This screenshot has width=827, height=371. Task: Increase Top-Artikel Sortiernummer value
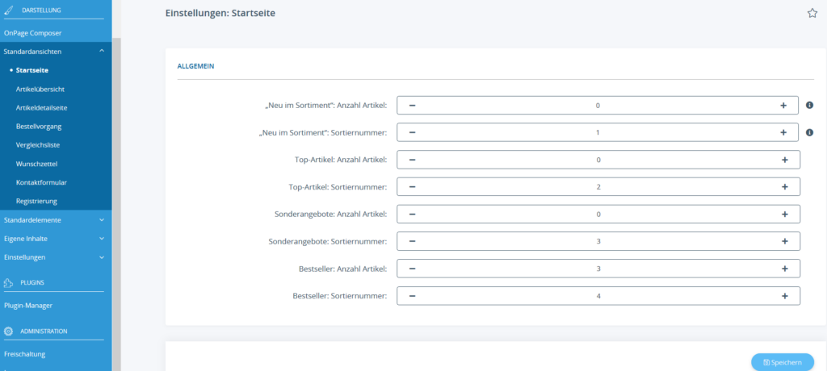click(785, 186)
